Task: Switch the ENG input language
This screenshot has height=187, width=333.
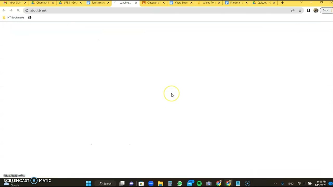Action: pyautogui.click(x=291, y=184)
